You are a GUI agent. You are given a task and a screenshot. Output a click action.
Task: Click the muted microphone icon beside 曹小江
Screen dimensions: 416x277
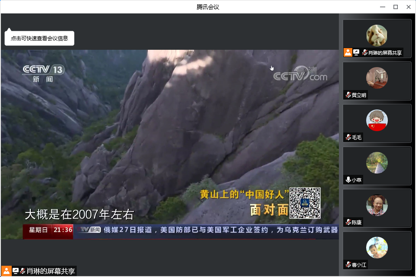coord(348,265)
